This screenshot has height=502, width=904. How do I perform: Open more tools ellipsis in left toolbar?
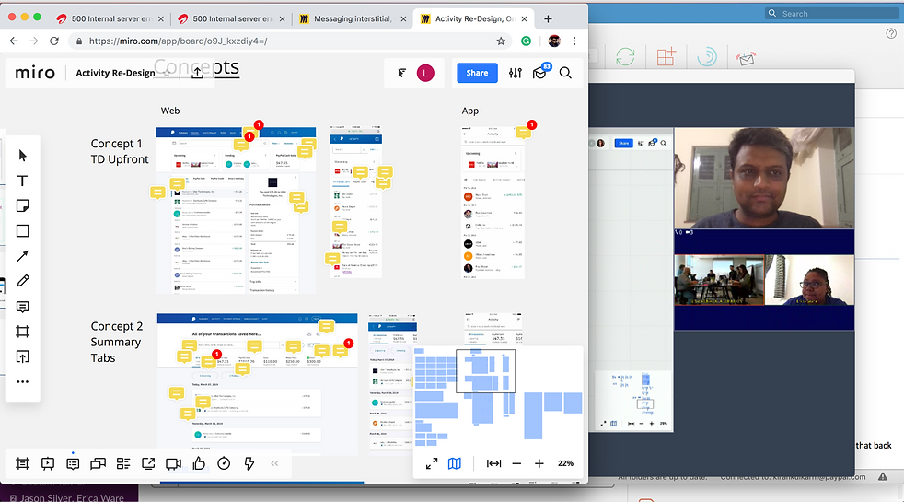point(22,381)
